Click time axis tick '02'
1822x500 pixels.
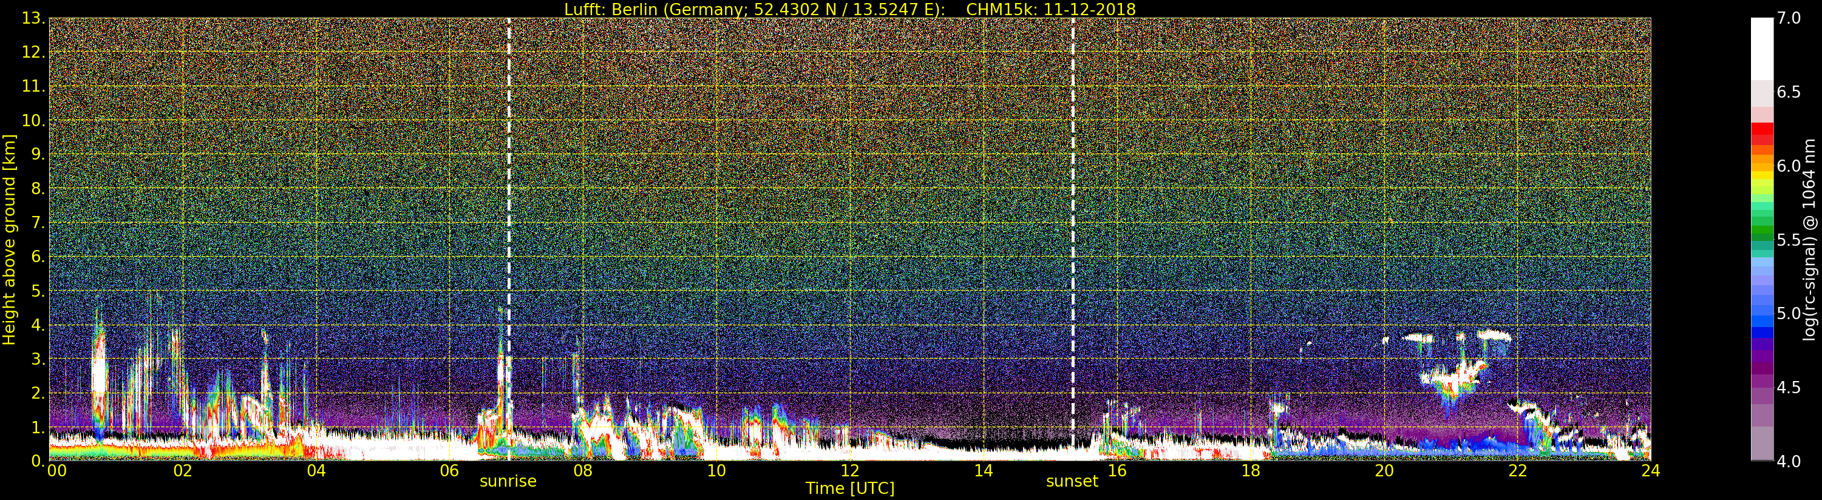183,471
